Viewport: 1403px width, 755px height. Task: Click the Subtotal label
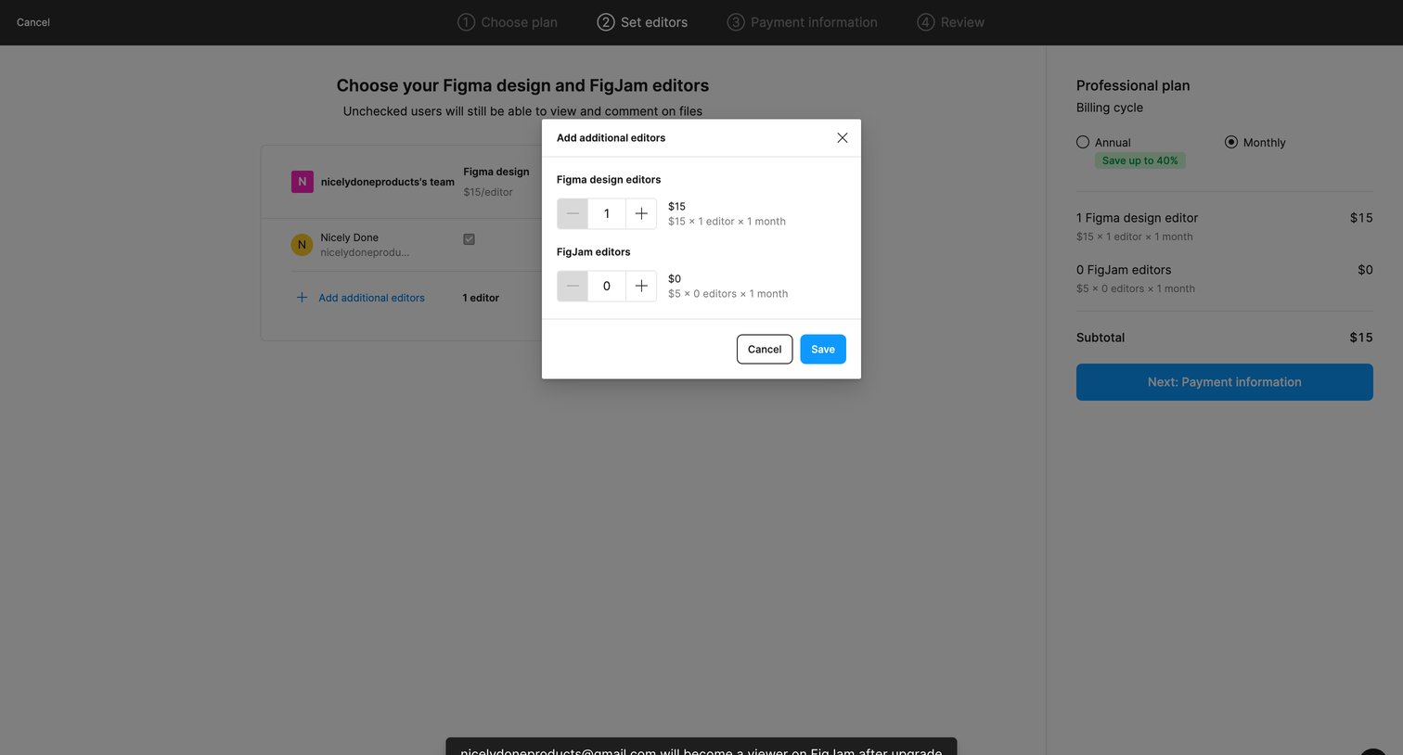[1101, 338]
